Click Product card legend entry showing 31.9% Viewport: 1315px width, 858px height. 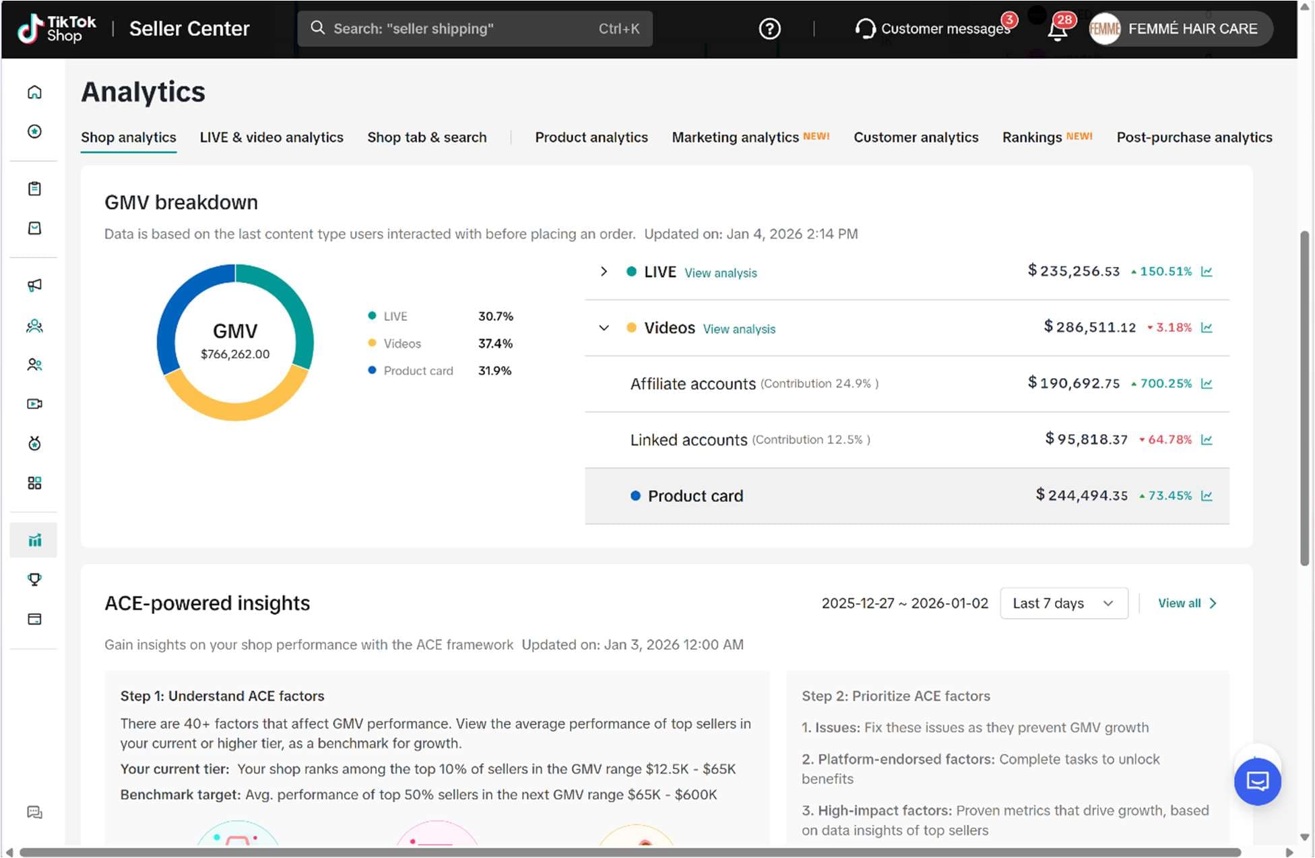(440, 371)
